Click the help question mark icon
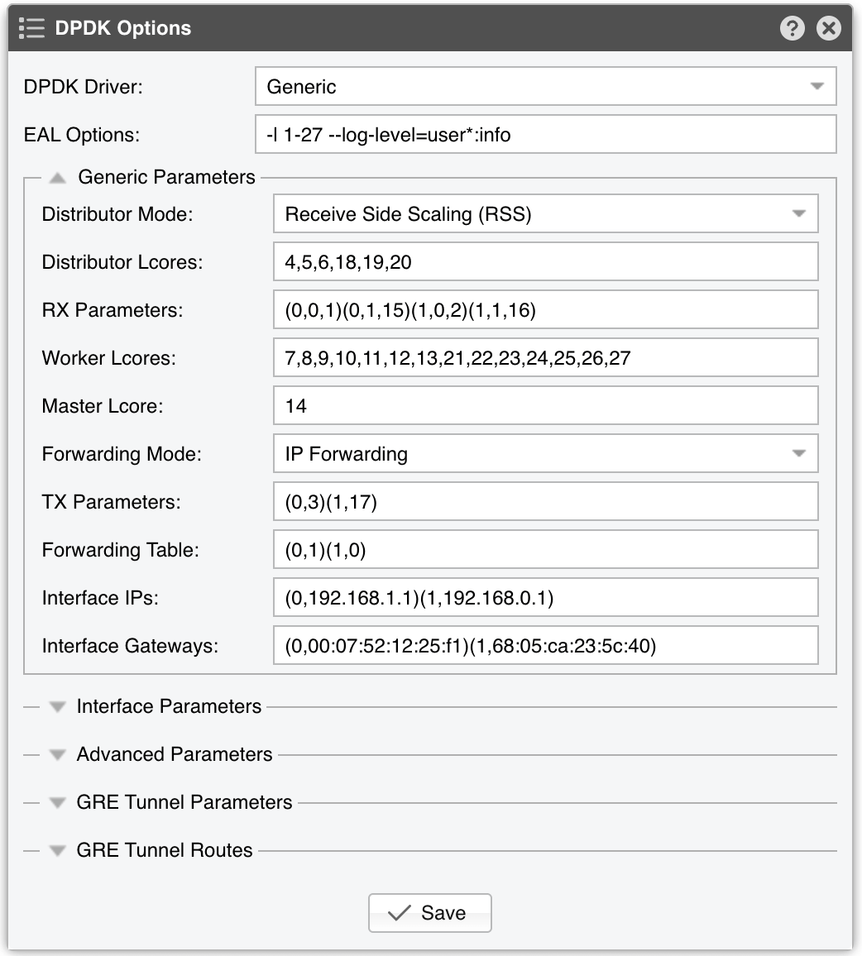This screenshot has height=956, width=862. coord(792,28)
